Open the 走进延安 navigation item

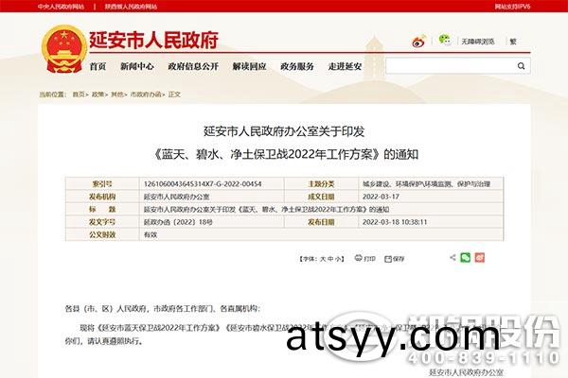tap(345, 66)
